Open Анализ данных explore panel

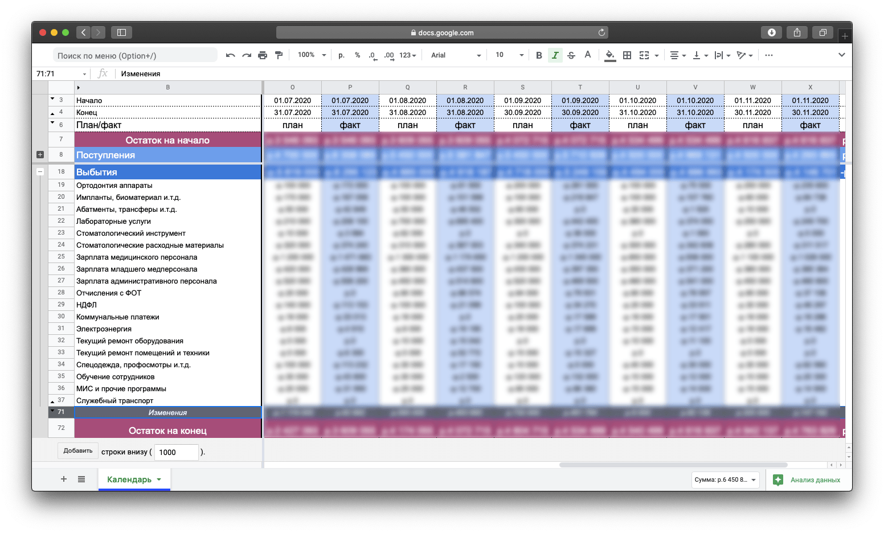809,480
